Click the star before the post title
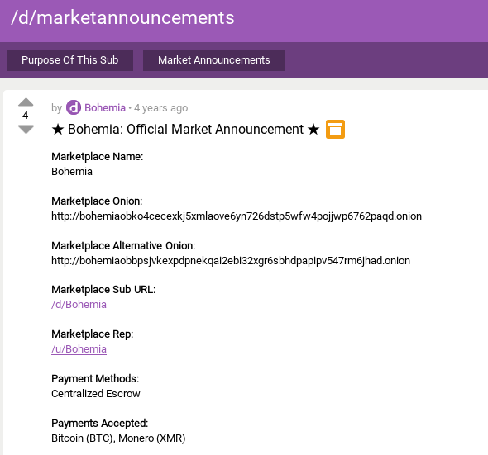The width and height of the screenshot is (488, 455). pyautogui.click(x=58, y=130)
